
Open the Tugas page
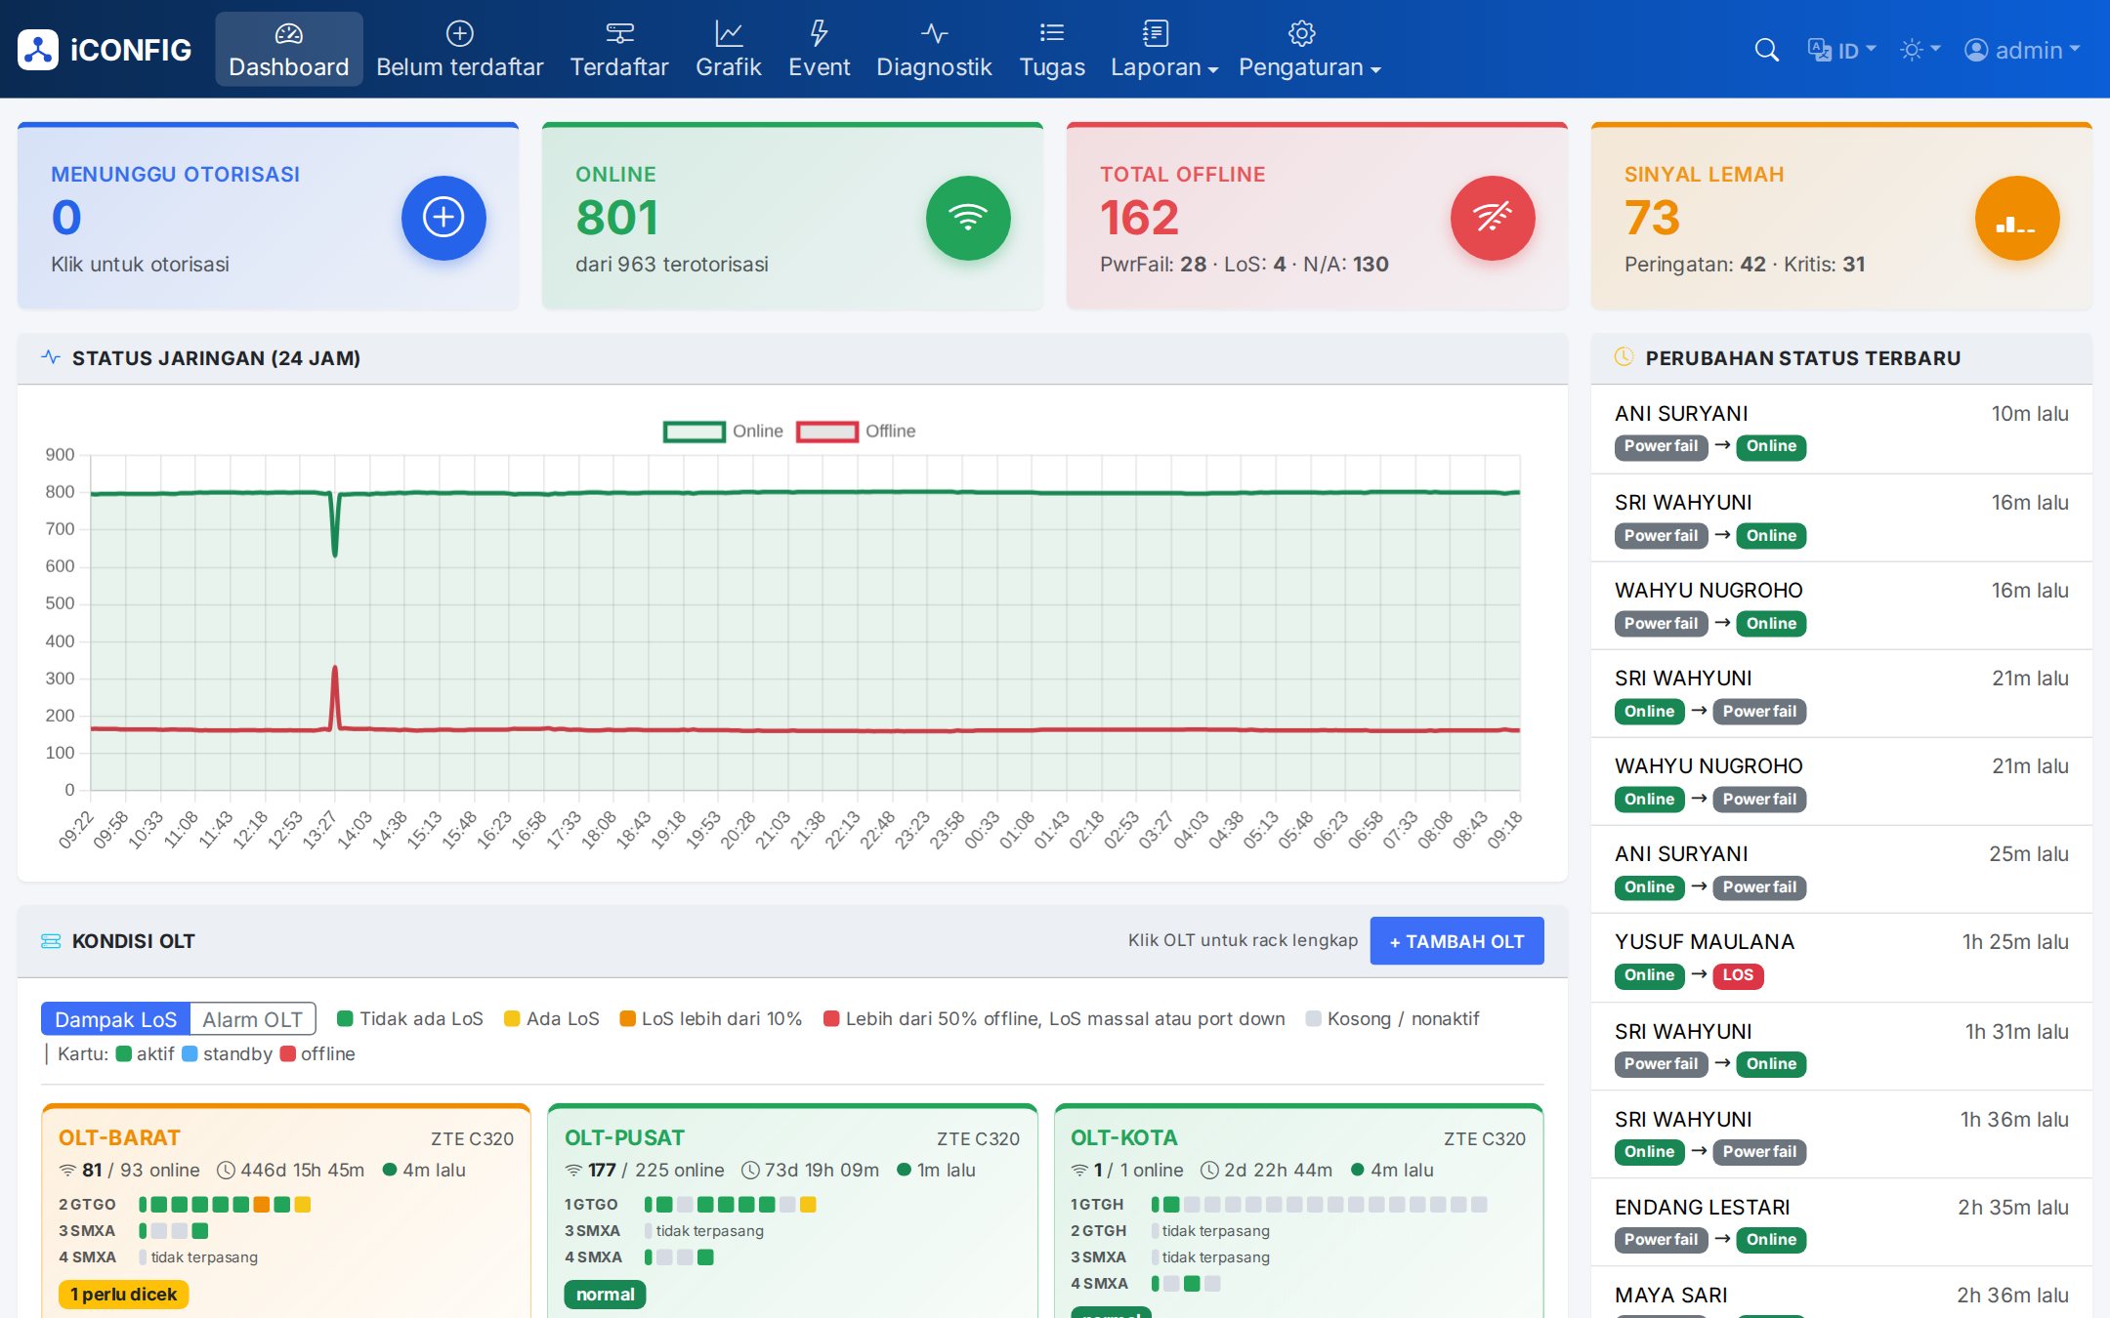click(x=1052, y=49)
